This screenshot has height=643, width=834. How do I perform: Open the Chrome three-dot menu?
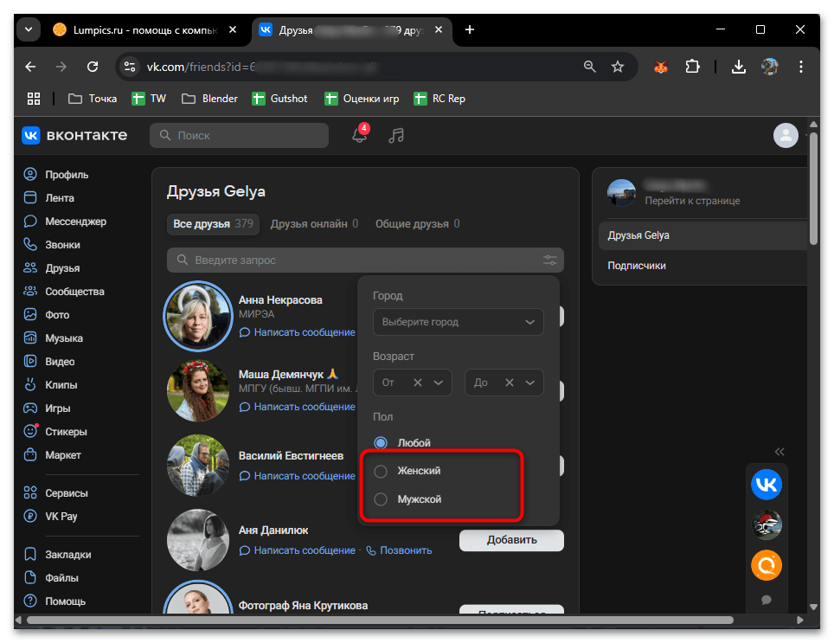point(801,67)
